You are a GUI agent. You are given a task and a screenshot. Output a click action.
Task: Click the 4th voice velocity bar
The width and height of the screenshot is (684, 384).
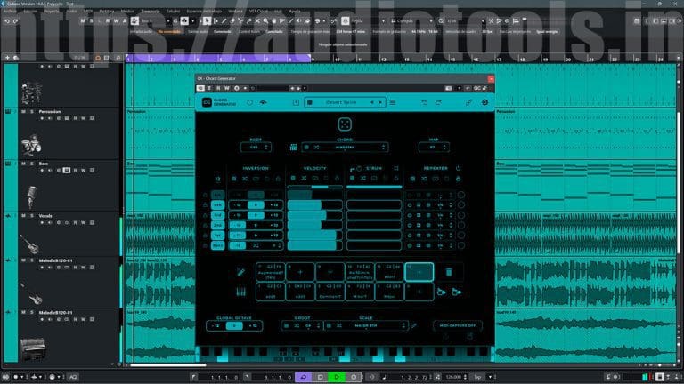[x=314, y=204]
